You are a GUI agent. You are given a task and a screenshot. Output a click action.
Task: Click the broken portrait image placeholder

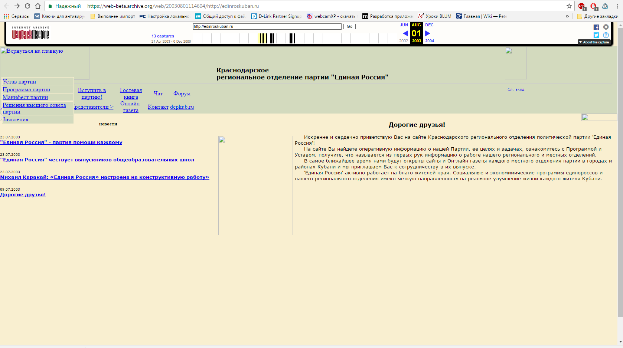pos(255,186)
